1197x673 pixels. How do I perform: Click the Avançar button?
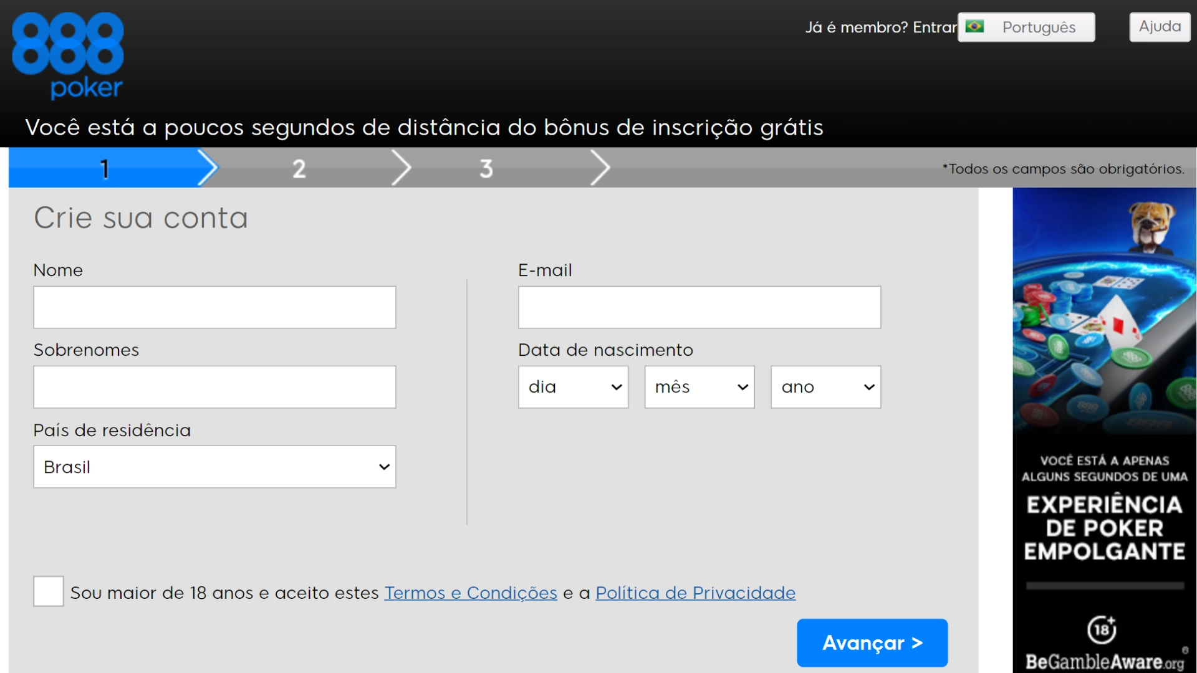pyautogui.click(x=871, y=642)
